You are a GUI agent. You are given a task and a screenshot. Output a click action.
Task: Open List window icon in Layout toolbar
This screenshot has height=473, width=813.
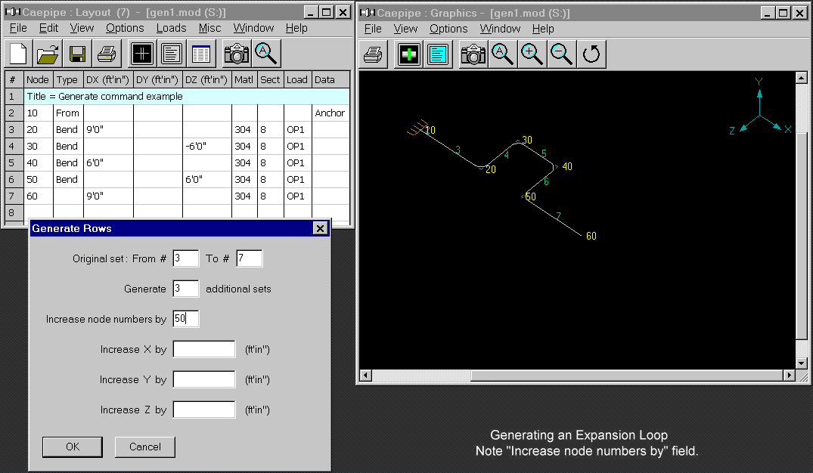171,54
